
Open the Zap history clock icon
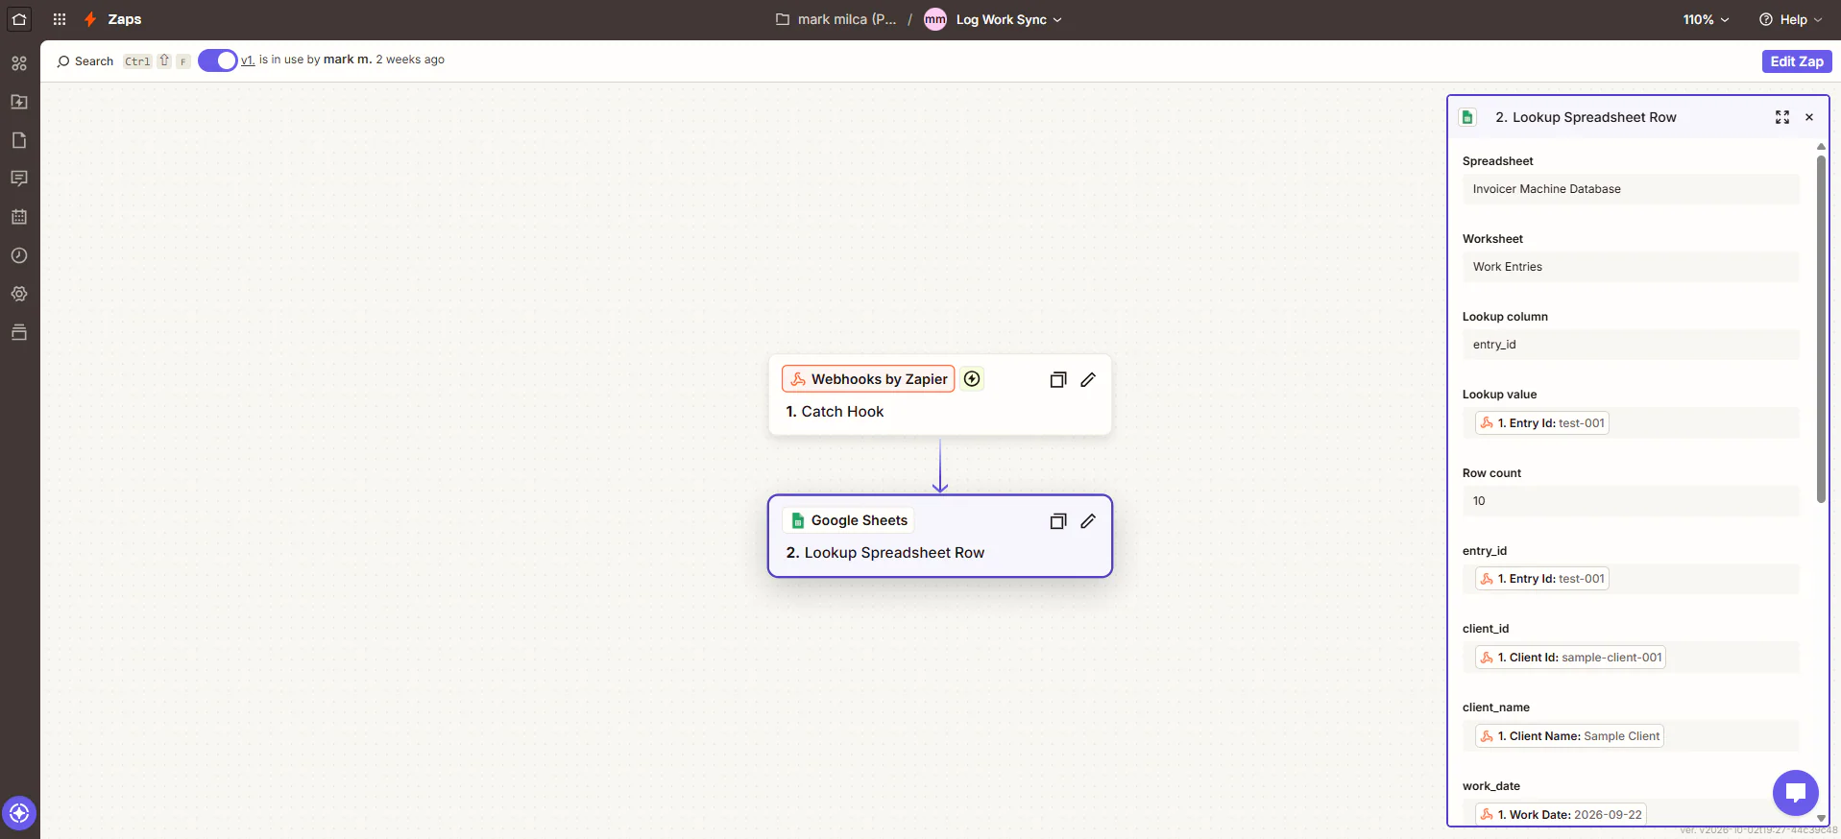point(19,255)
